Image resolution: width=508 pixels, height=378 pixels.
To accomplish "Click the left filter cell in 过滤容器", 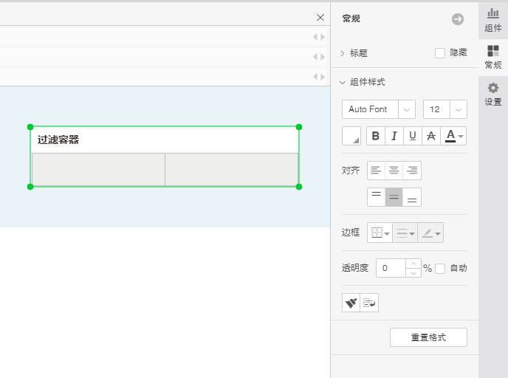I will [x=98, y=169].
